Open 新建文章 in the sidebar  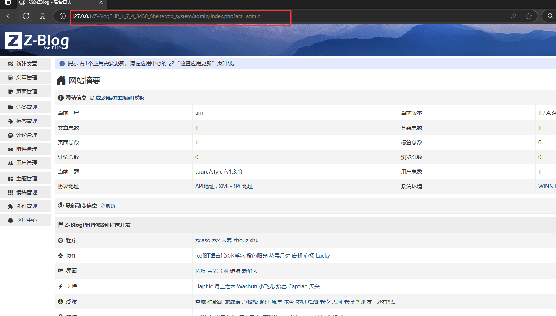point(26,64)
